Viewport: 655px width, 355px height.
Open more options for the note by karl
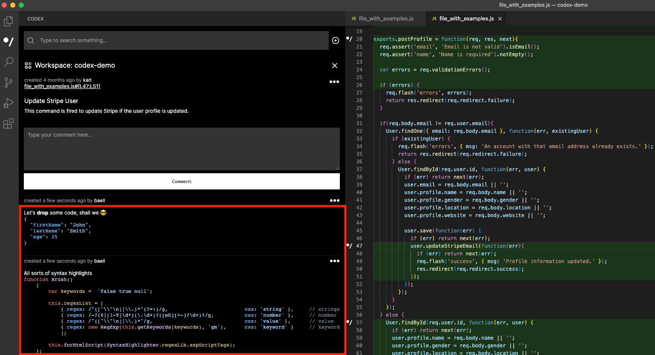pyautogui.click(x=334, y=82)
